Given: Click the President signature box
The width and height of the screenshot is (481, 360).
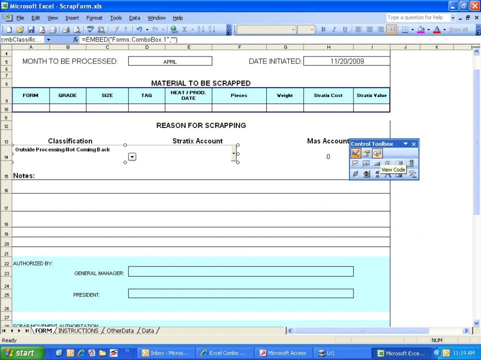Looking at the screenshot, I should click(241, 293).
